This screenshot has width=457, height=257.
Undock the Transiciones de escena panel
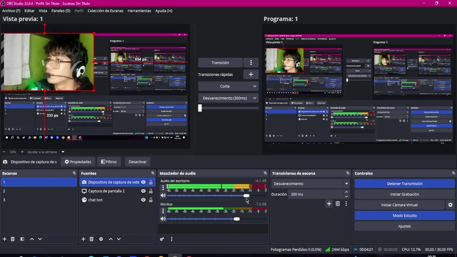(348, 173)
